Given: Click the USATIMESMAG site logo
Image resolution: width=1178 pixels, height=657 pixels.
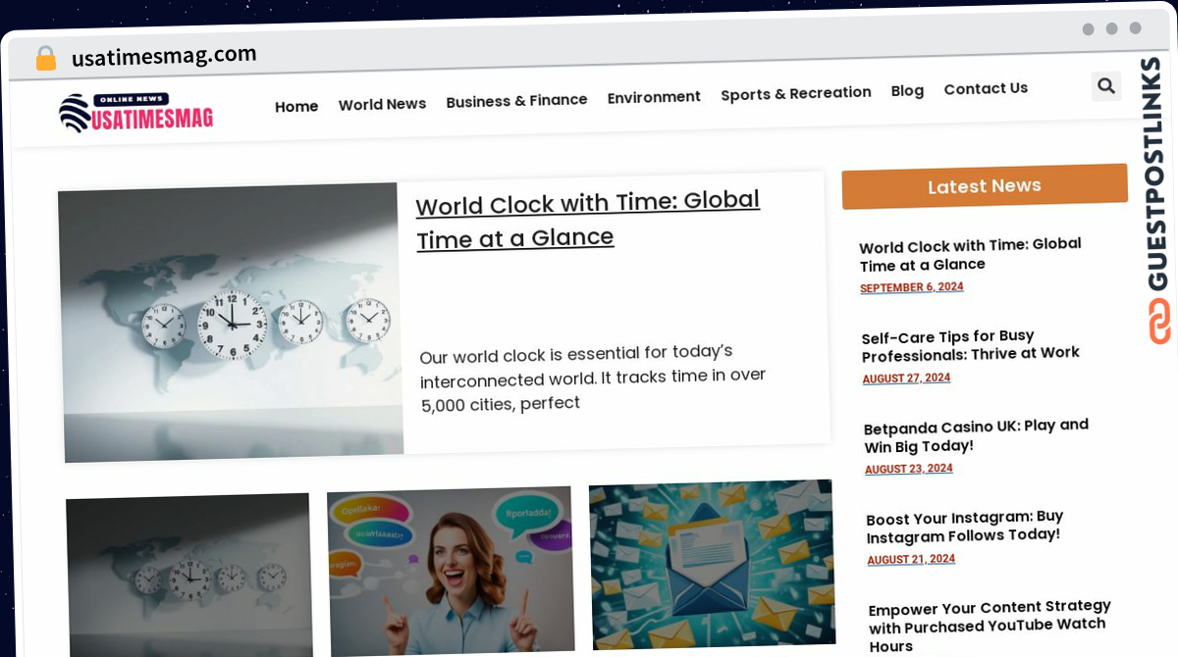Looking at the screenshot, I should point(135,113).
